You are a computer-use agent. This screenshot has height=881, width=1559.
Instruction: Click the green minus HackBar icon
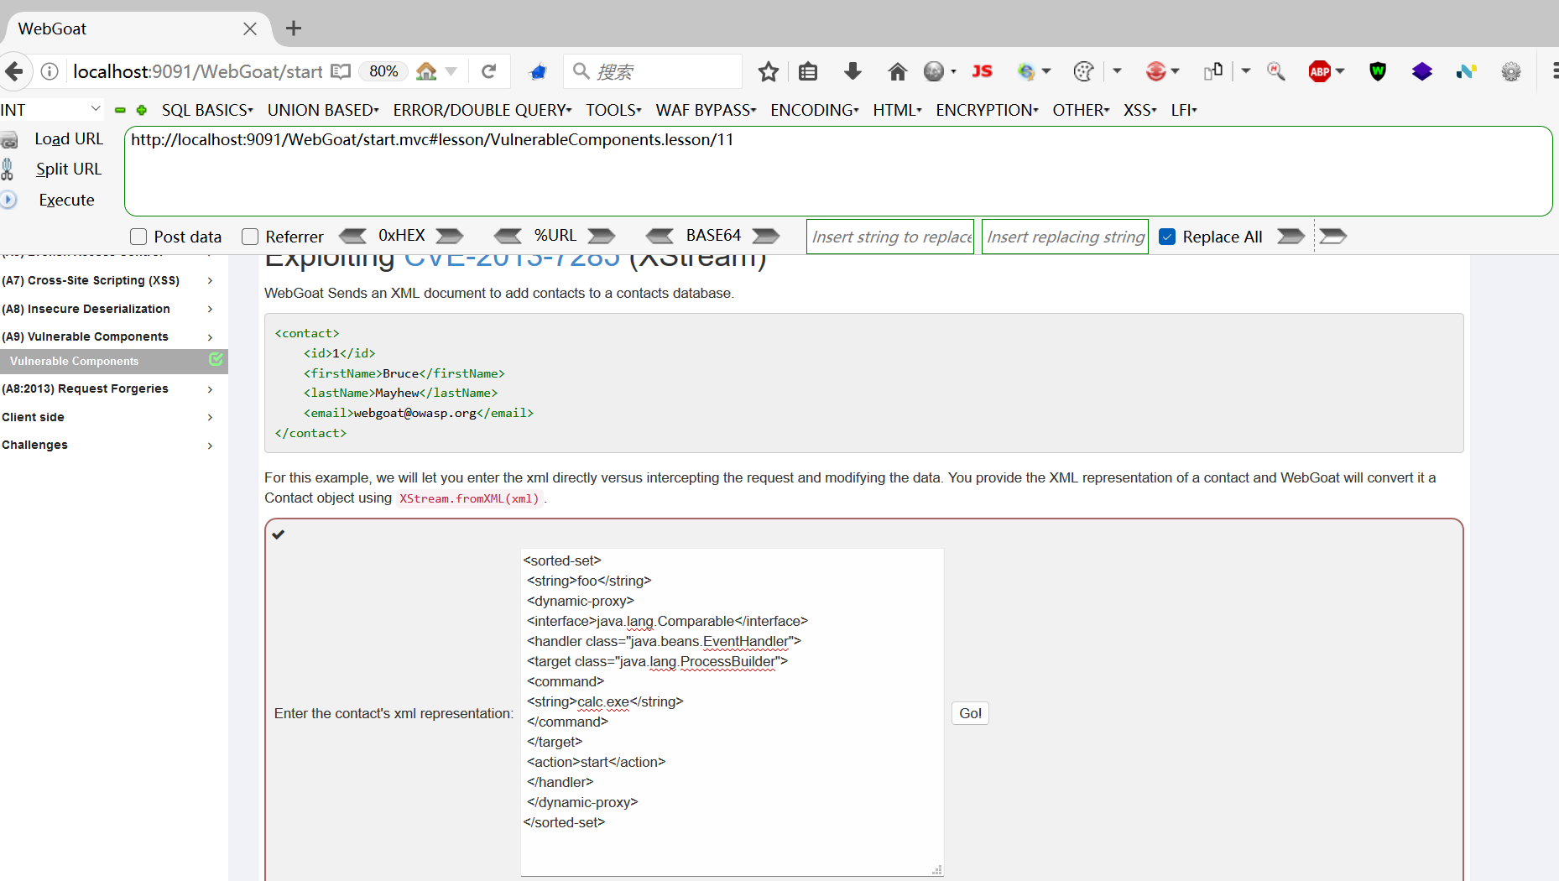coord(120,110)
